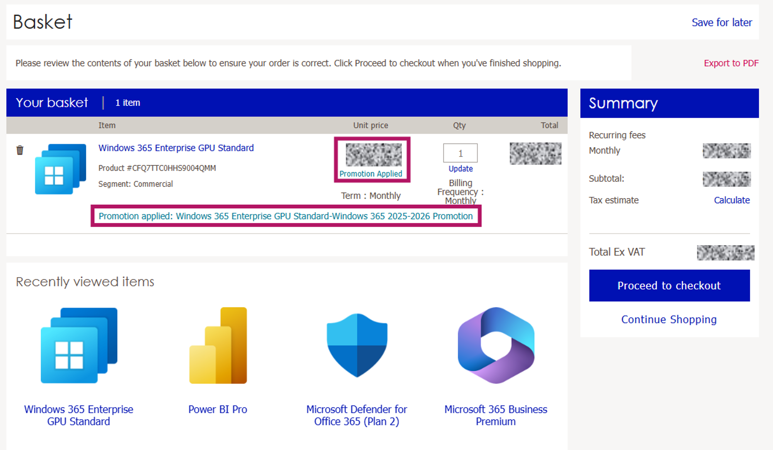Viewport: 773px width, 450px height.
Task: Click the quantity input field
Action: coord(460,153)
